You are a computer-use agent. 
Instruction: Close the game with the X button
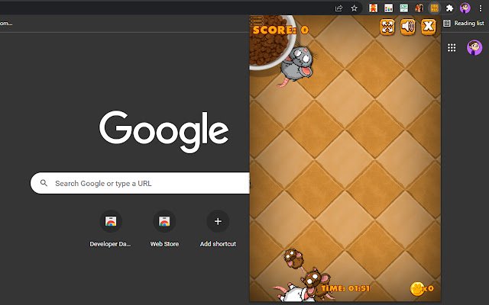pos(429,27)
